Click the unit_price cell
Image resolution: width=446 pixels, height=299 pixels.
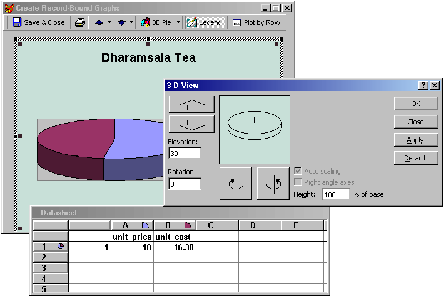point(132,237)
